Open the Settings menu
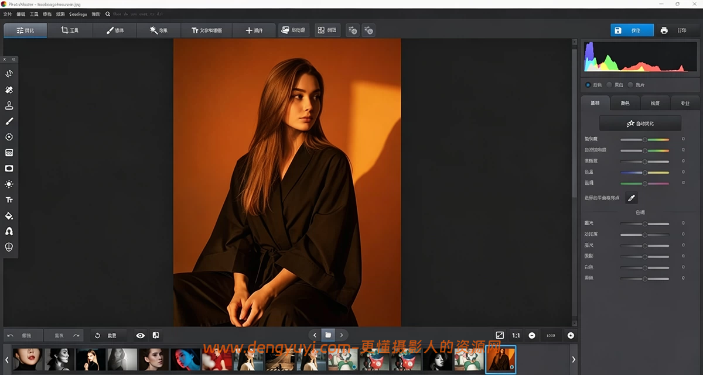The width and height of the screenshot is (703, 375). point(78,13)
